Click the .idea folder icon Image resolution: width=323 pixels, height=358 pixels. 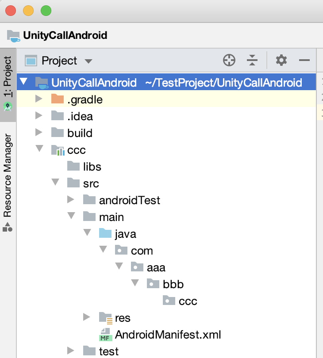58,115
